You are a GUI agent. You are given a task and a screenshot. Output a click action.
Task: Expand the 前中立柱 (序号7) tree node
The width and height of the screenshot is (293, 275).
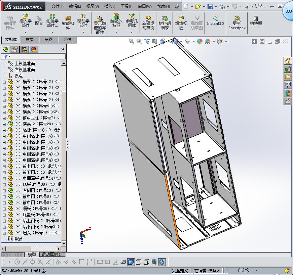tap(4, 118)
